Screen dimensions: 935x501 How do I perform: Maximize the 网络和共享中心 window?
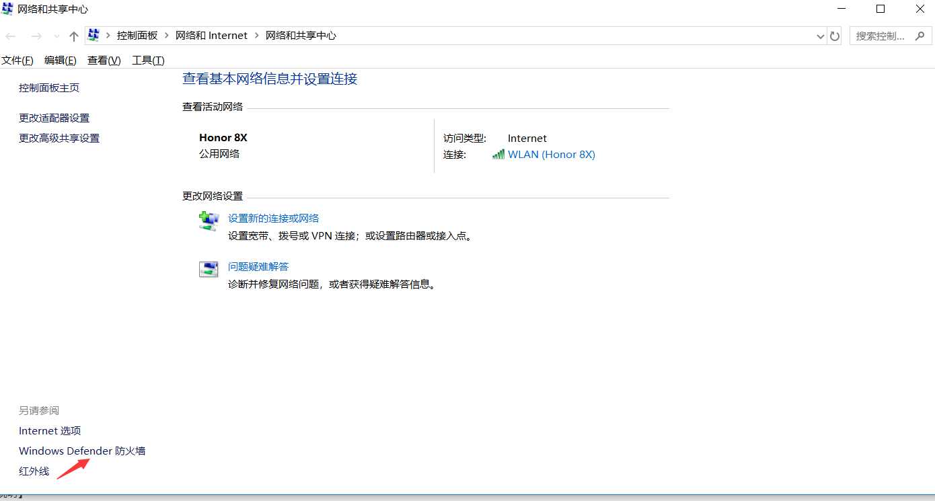tap(881, 9)
